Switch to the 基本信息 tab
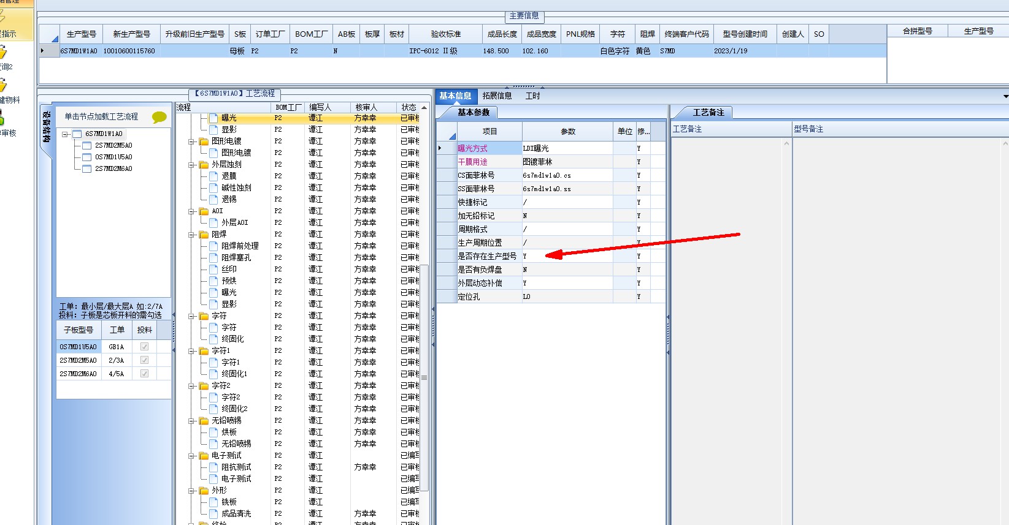This screenshot has width=1009, height=525. click(x=455, y=96)
